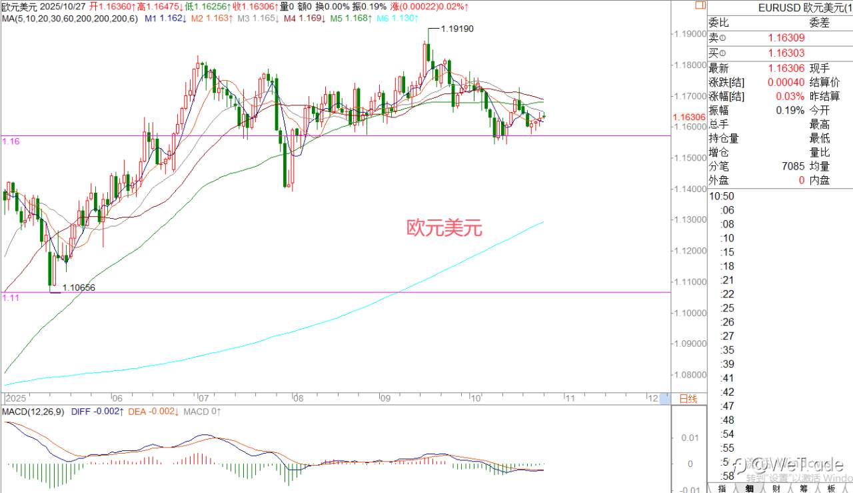Click the pink 欧元美元 chart label
The image size is (853, 493).
click(444, 228)
